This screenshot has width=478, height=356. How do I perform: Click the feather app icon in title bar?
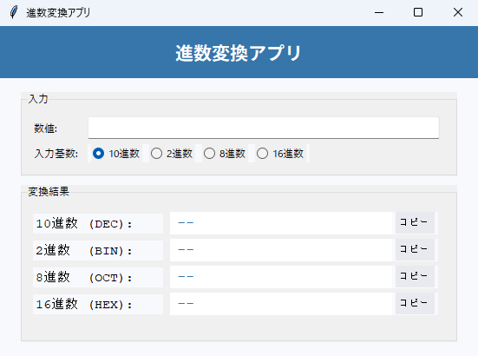click(x=13, y=12)
